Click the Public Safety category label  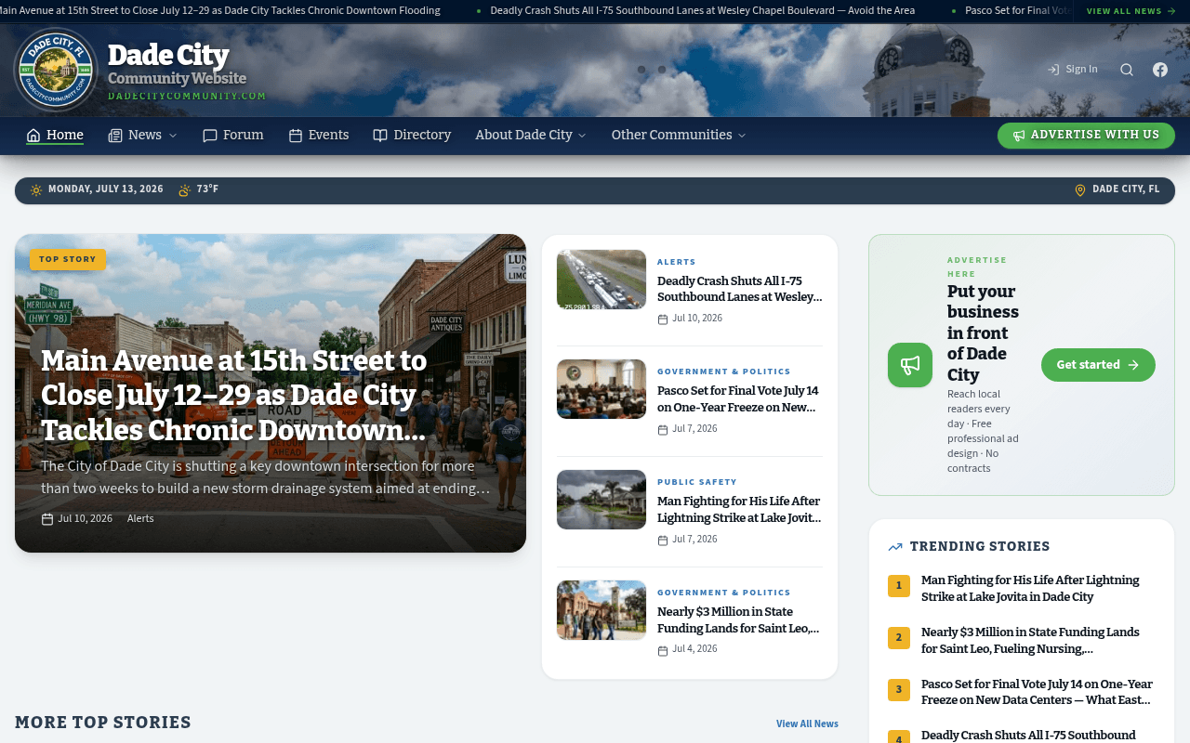click(x=697, y=482)
